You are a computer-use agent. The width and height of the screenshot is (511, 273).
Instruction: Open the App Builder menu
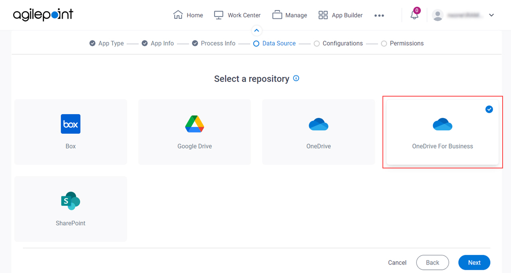coord(341,15)
